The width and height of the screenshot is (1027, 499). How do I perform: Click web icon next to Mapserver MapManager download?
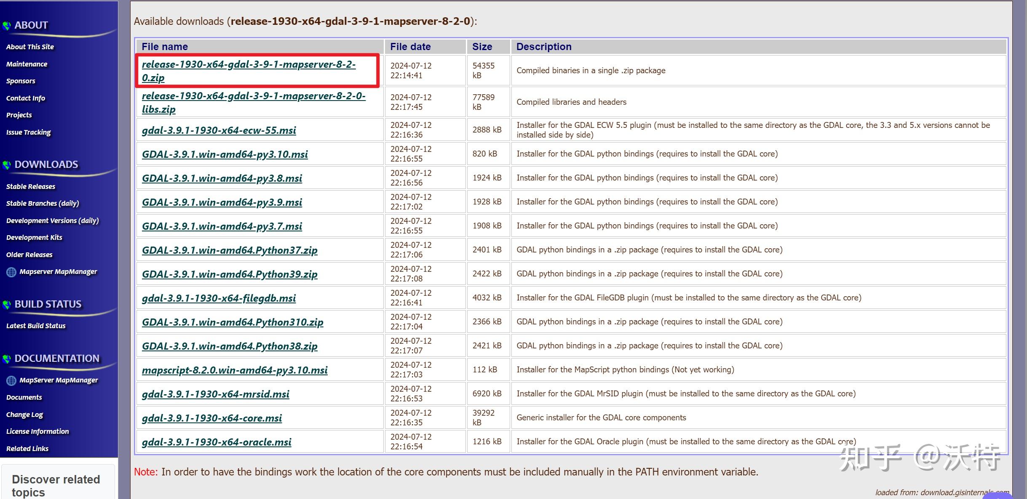point(11,272)
